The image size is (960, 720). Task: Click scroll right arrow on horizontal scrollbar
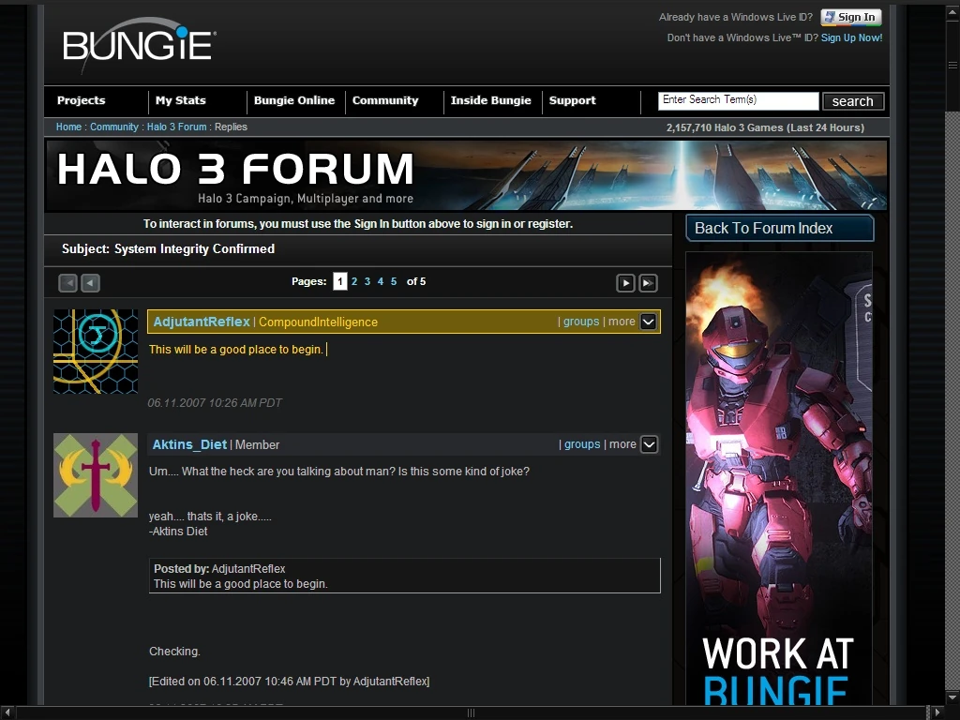click(x=937, y=712)
